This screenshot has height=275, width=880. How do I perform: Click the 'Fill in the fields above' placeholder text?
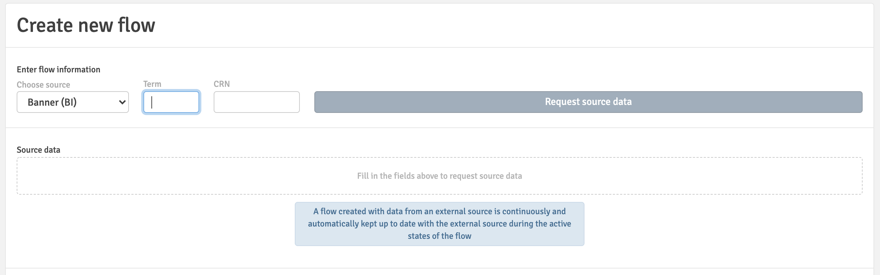point(439,176)
